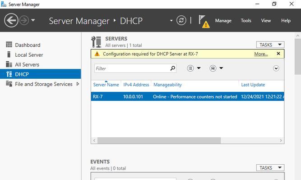Viewport: 301px width, 180px height.
Task: Expand the File and Storage Services arrow
Action: point(78,84)
